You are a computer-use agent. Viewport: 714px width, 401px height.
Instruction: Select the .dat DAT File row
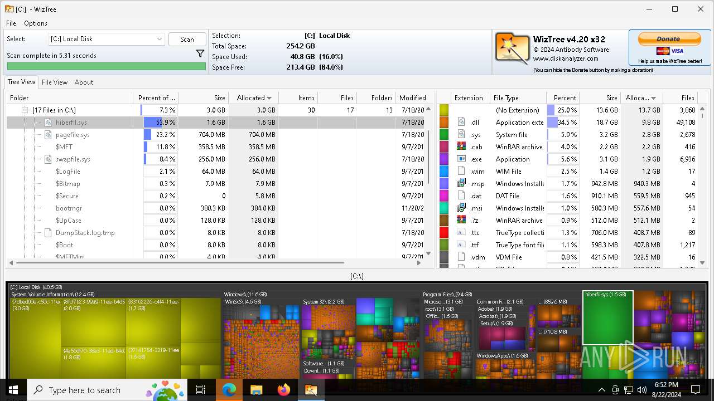[568, 196]
